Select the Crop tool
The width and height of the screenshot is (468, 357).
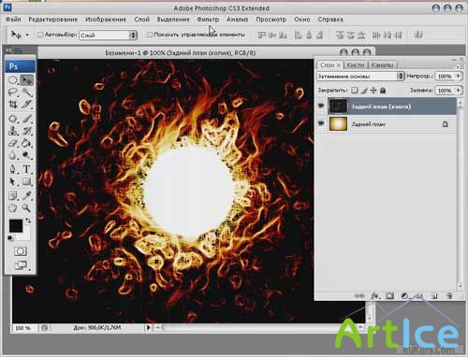click(12, 104)
